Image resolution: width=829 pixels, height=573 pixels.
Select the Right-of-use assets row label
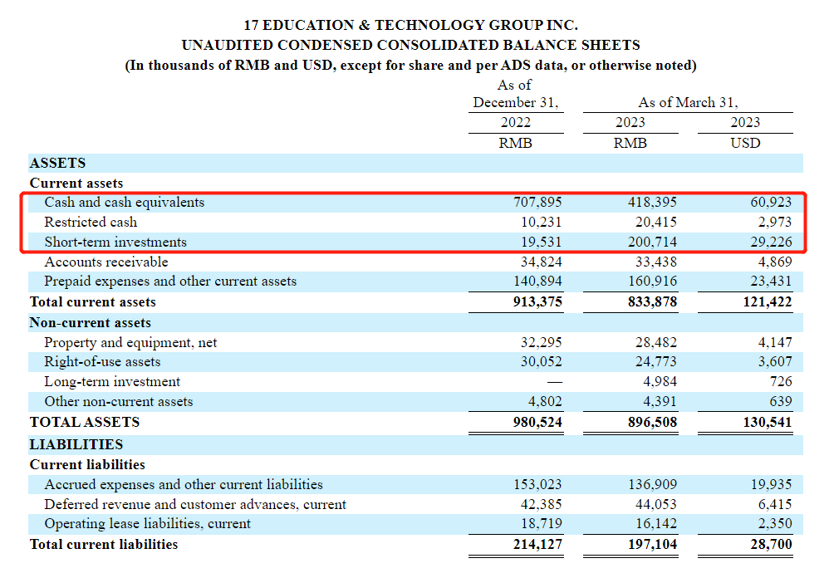(x=102, y=361)
